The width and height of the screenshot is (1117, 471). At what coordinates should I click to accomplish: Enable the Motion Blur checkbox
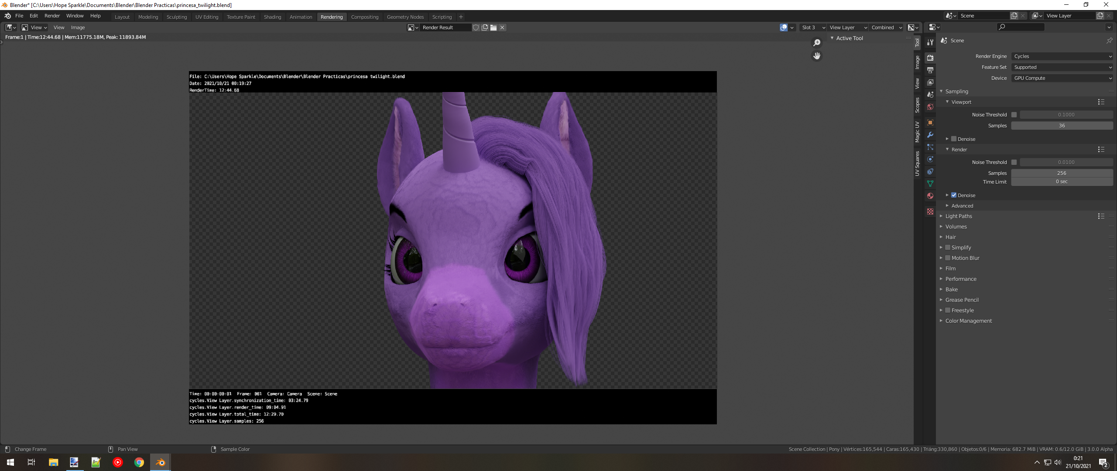pyautogui.click(x=948, y=258)
